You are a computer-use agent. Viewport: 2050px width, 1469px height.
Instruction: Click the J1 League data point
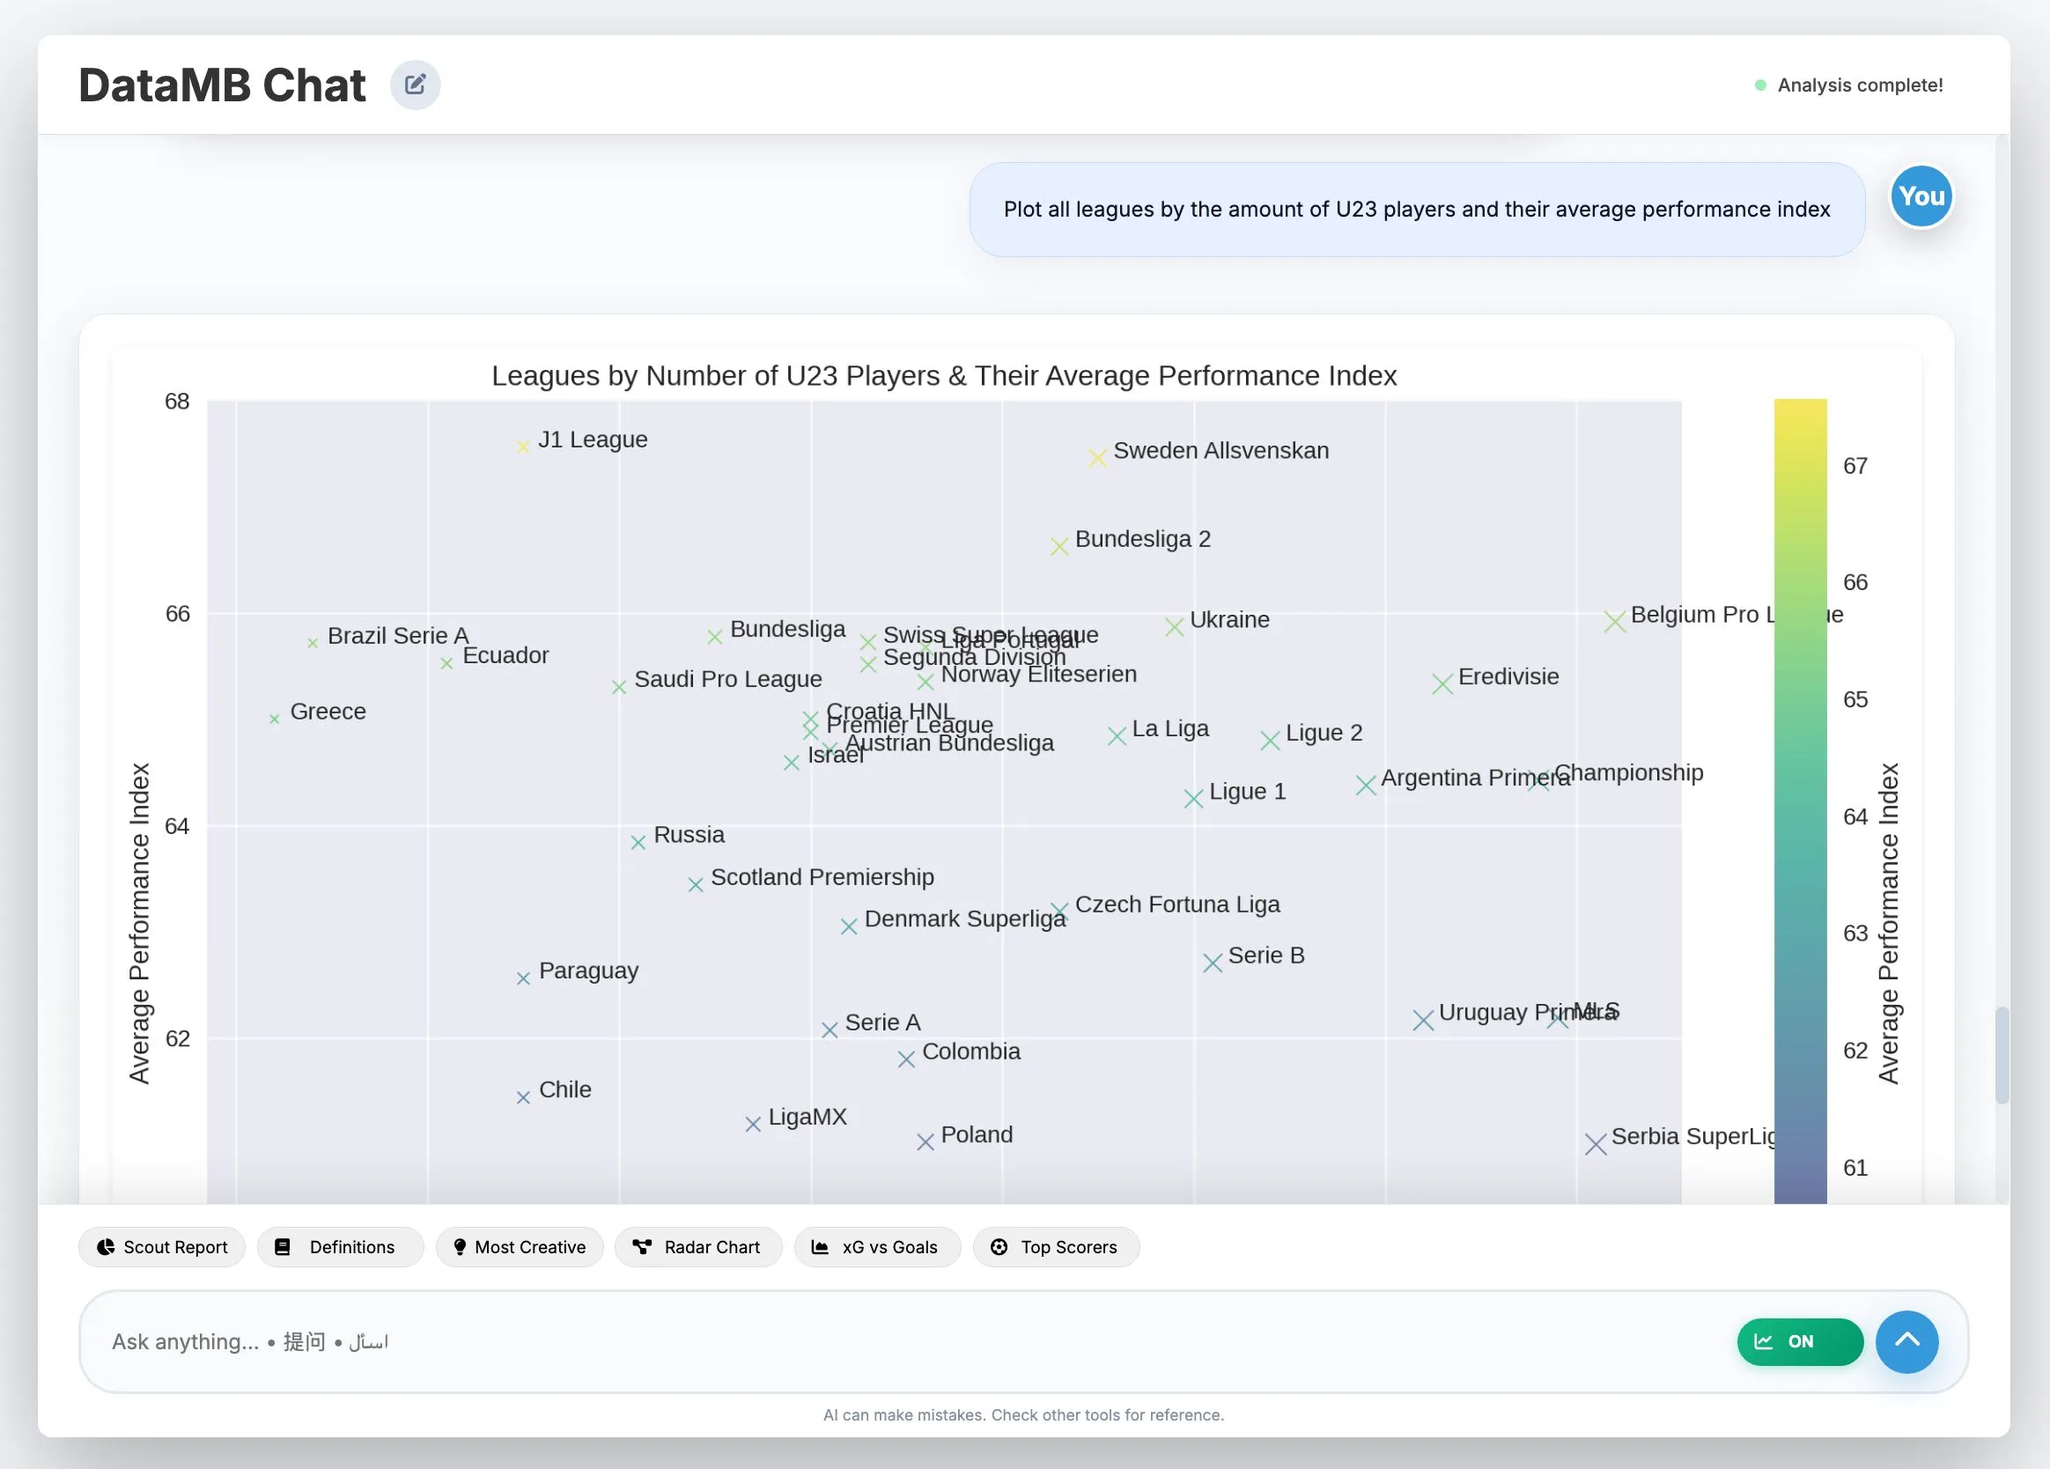pos(522,447)
